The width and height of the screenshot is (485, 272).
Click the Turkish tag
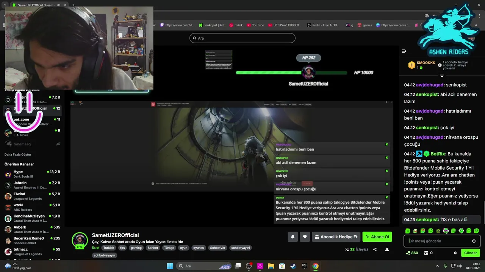coord(109,248)
